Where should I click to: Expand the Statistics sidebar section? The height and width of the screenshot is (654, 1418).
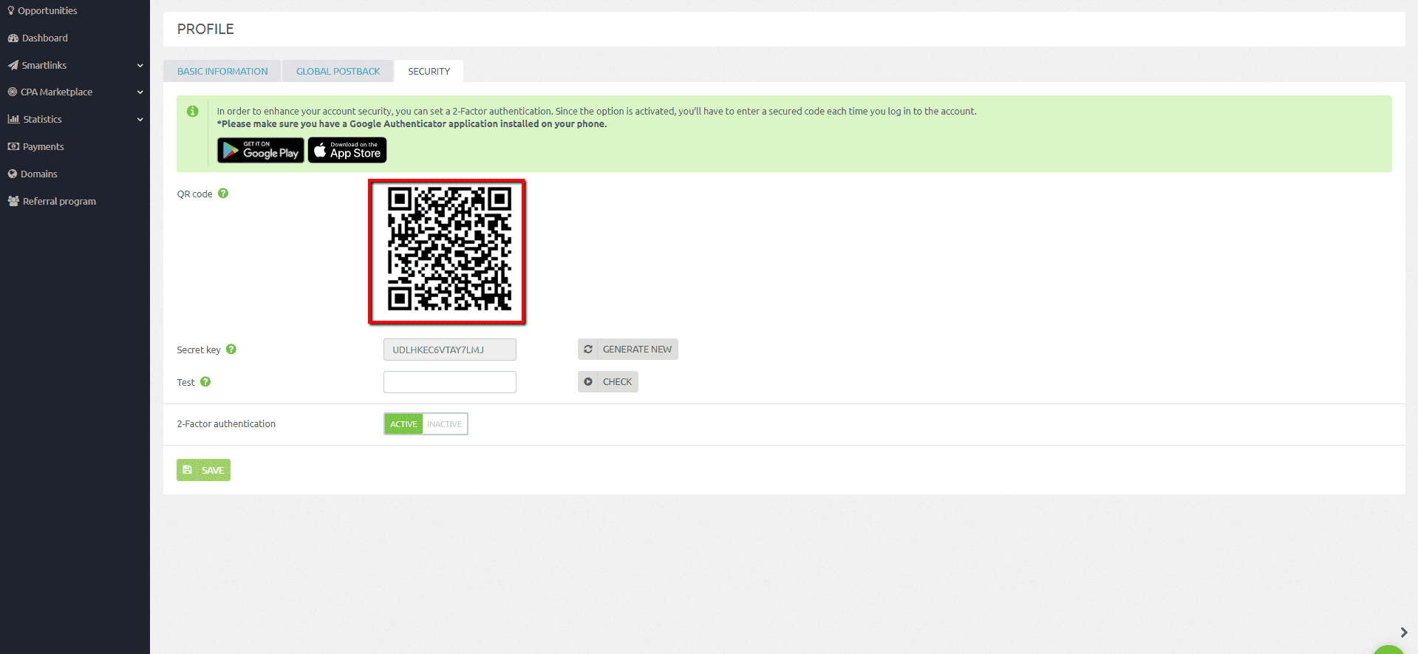140,120
